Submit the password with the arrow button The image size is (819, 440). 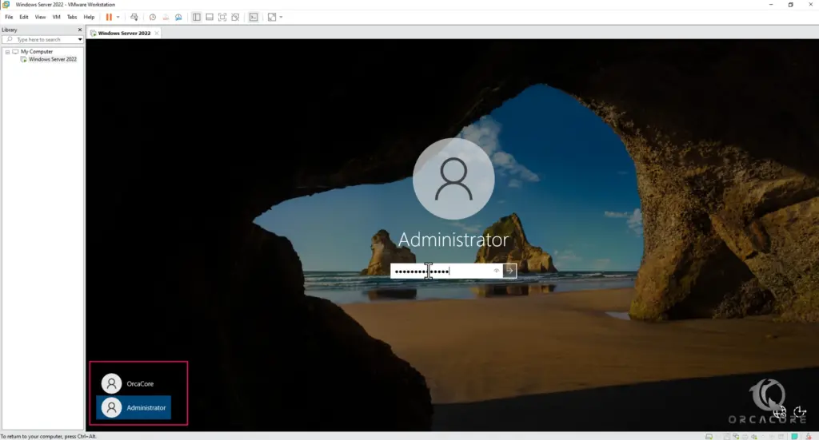pos(509,271)
